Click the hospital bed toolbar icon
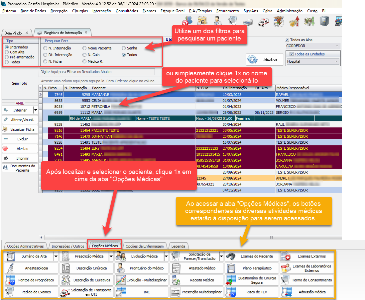The height and width of the screenshot is (300, 365). click(248, 22)
